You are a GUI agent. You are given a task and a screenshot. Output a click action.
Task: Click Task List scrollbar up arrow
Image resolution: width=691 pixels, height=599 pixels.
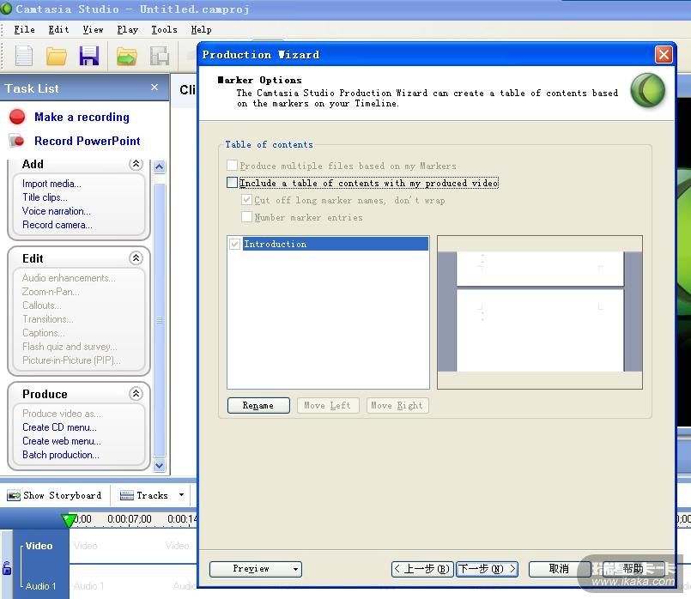point(160,166)
